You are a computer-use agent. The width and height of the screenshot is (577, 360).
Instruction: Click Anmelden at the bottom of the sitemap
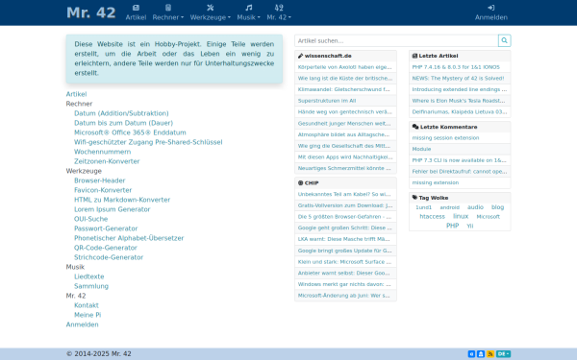click(82, 324)
